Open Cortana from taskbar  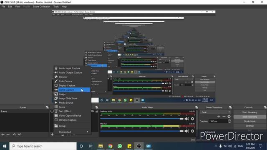click(81, 146)
